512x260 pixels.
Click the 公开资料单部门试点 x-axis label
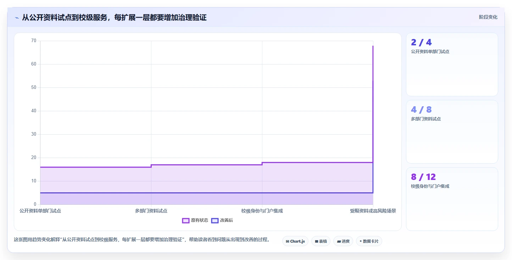tap(40, 211)
